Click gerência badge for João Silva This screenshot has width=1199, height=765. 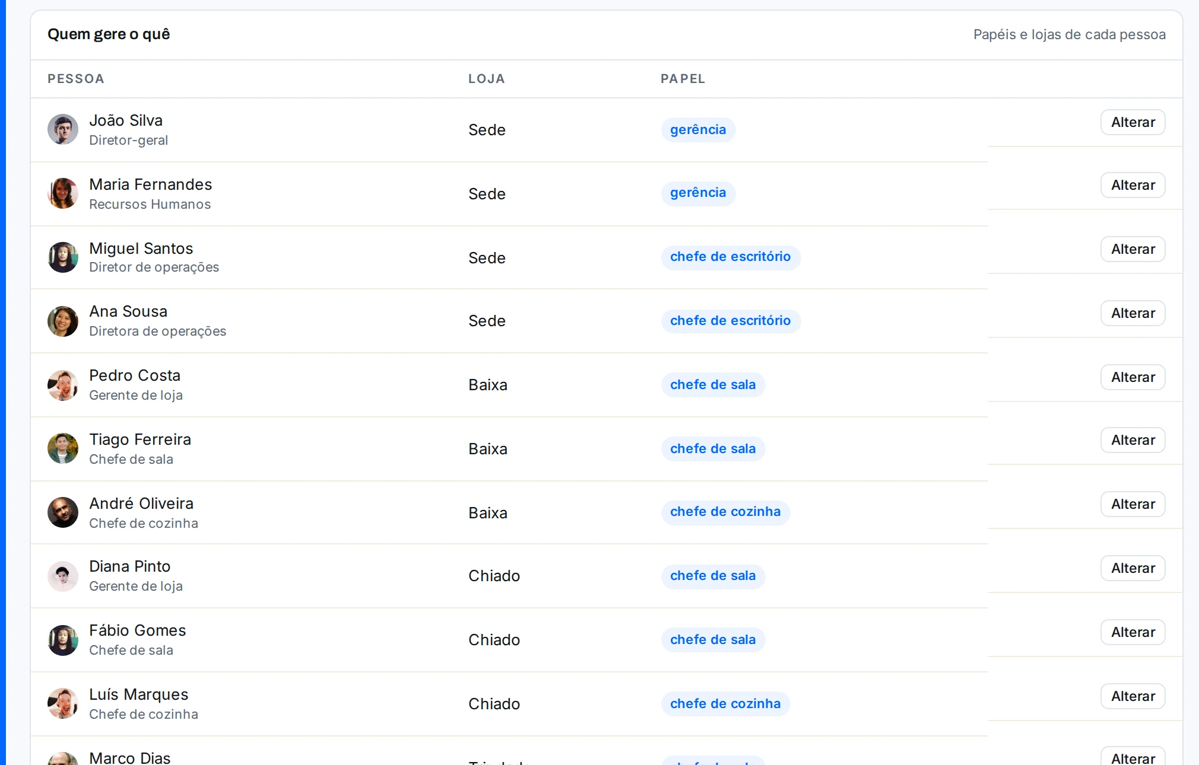698,130
